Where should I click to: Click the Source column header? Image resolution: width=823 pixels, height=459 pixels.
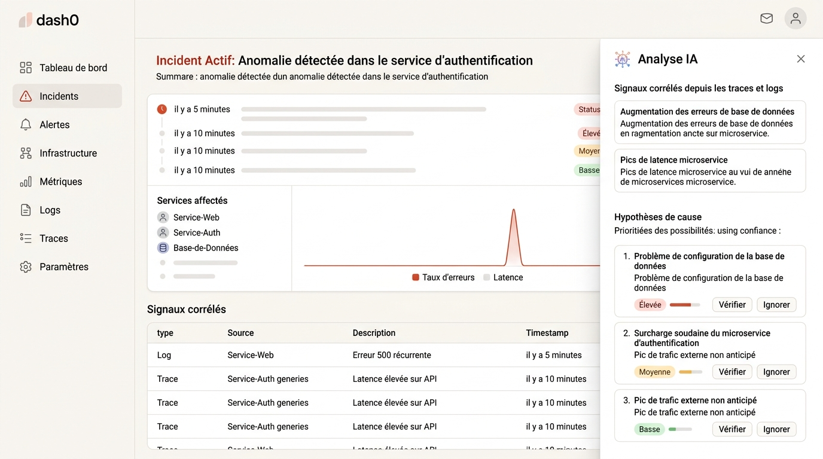240,333
